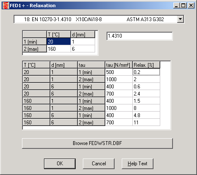Confirm with the OK button
The height and width of the screenshot is (175, 197).
click(60, 164)
